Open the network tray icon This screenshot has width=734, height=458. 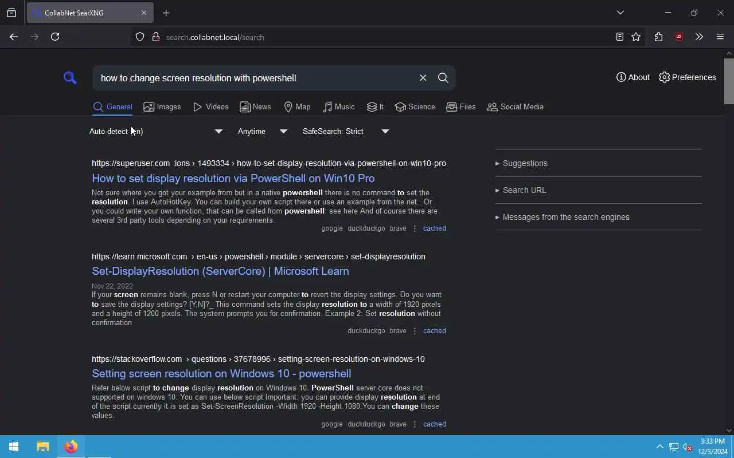point(674,447)
